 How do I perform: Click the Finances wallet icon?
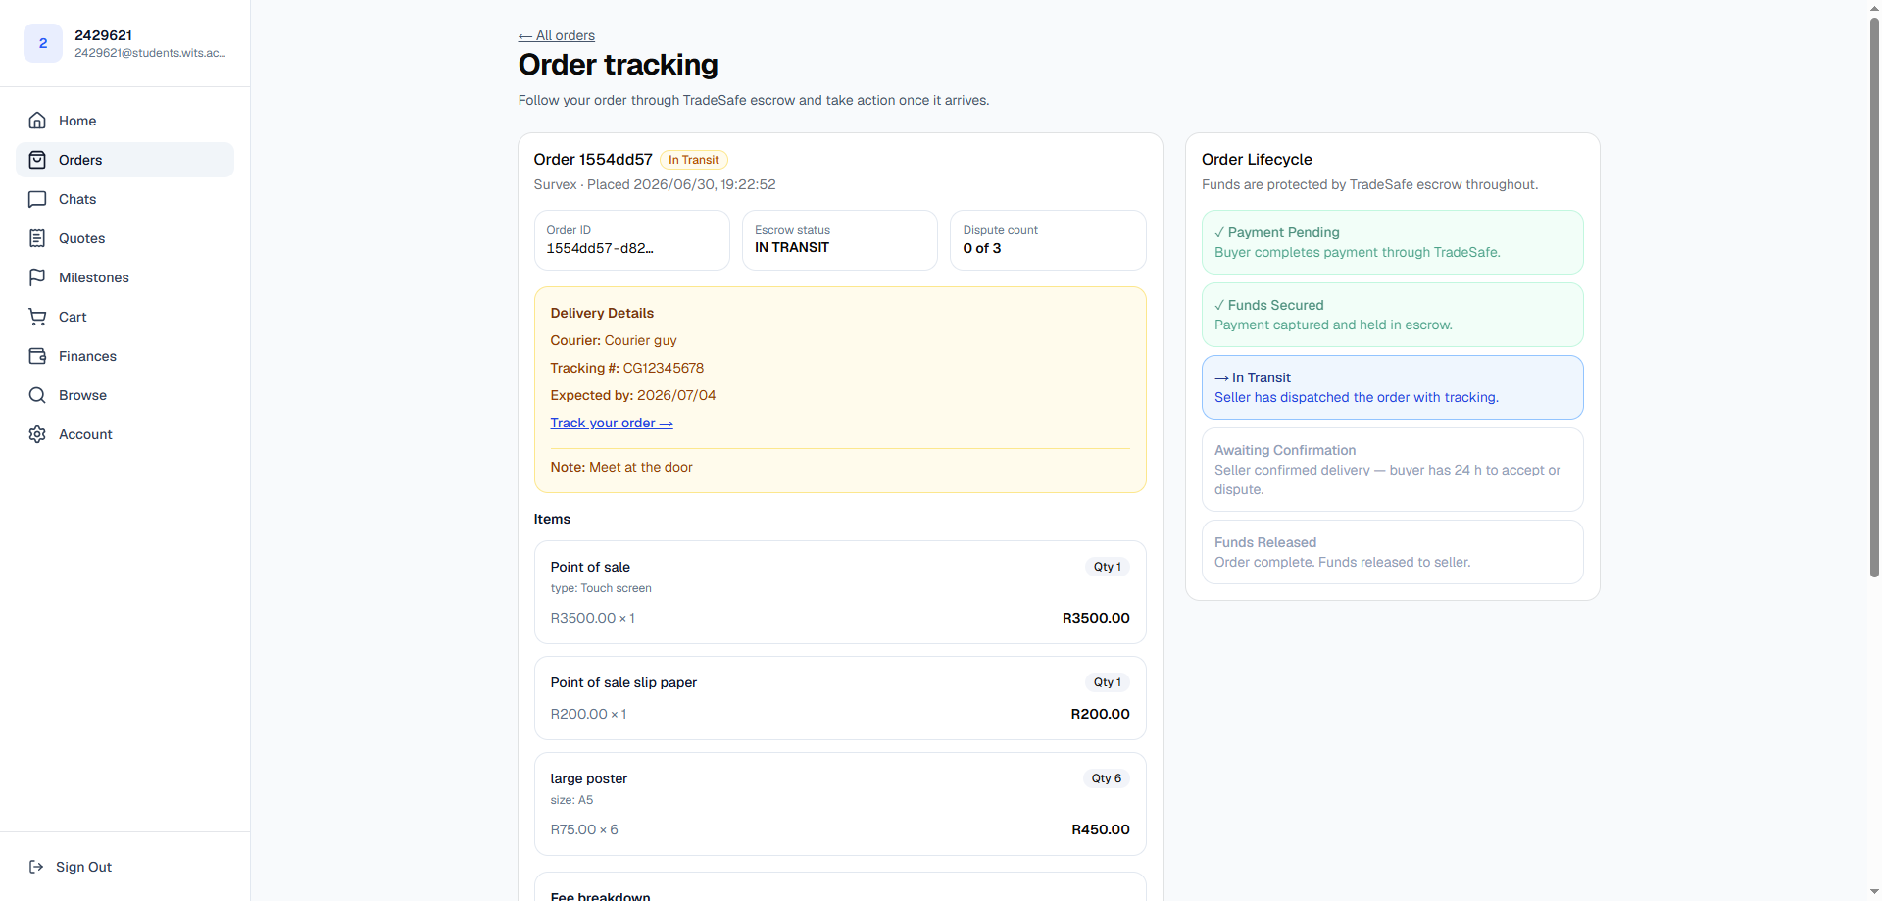[37, 356]
